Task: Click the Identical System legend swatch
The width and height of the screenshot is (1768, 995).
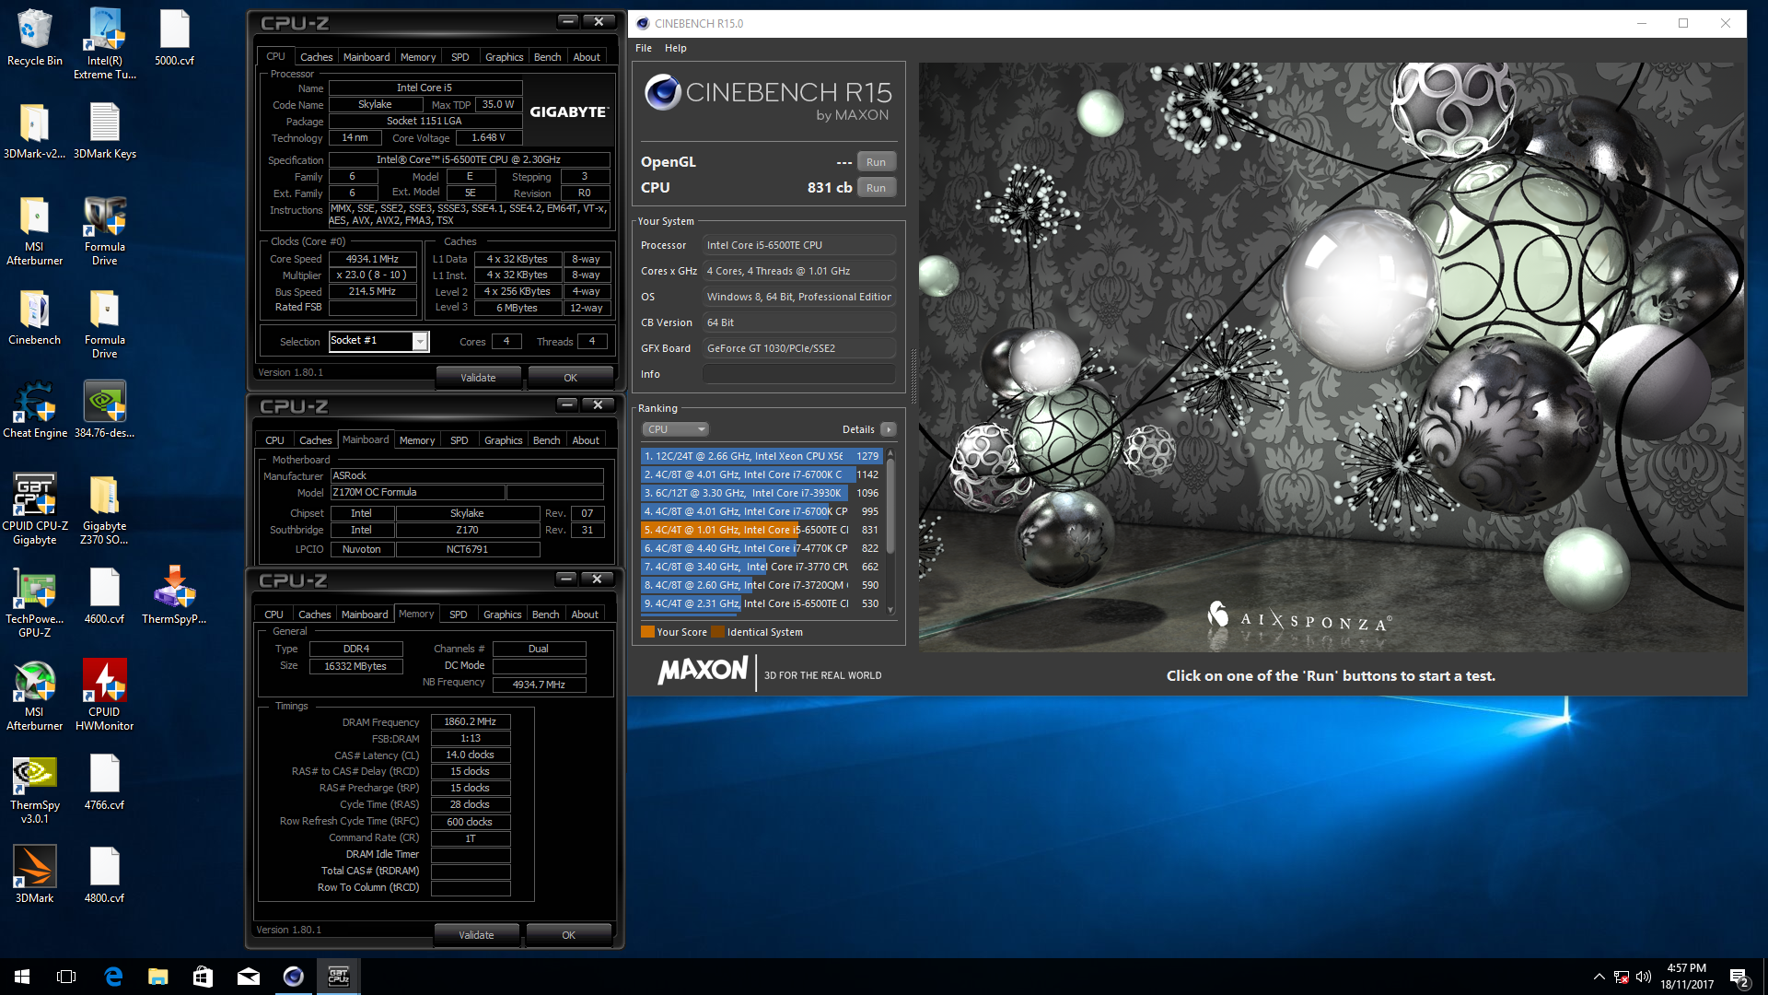Action: (x=717, y=632)
